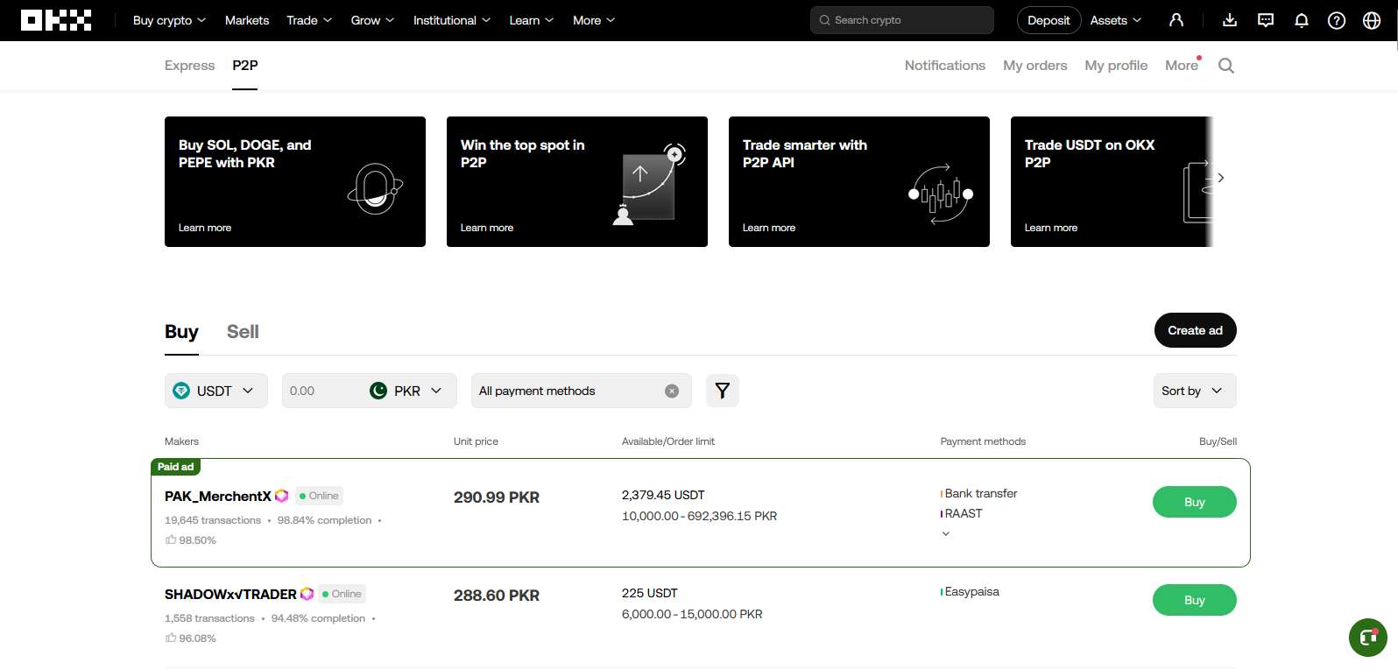Screen dimensions: 1398x670
Task: Advance the banner carousel with right arrow
Action: click(1221, 178)
